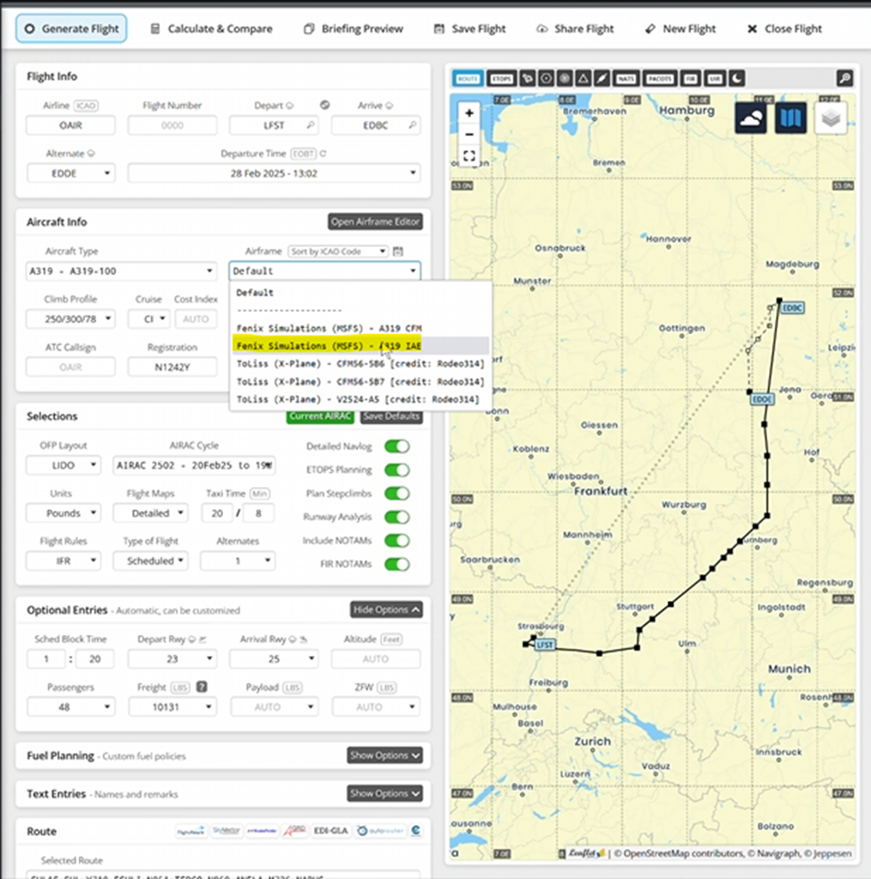Toggle the feather/airway overlay icon
Viewport: 871px width, 879px height.
point(602,79)
